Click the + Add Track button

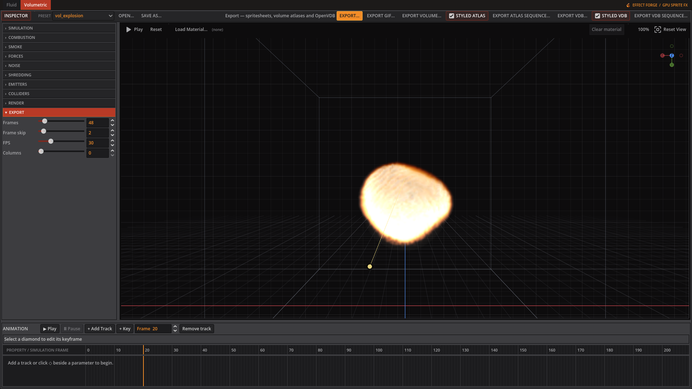[100, 328]
